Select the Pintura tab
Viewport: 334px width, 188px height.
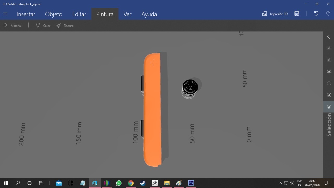pos(105,14)
